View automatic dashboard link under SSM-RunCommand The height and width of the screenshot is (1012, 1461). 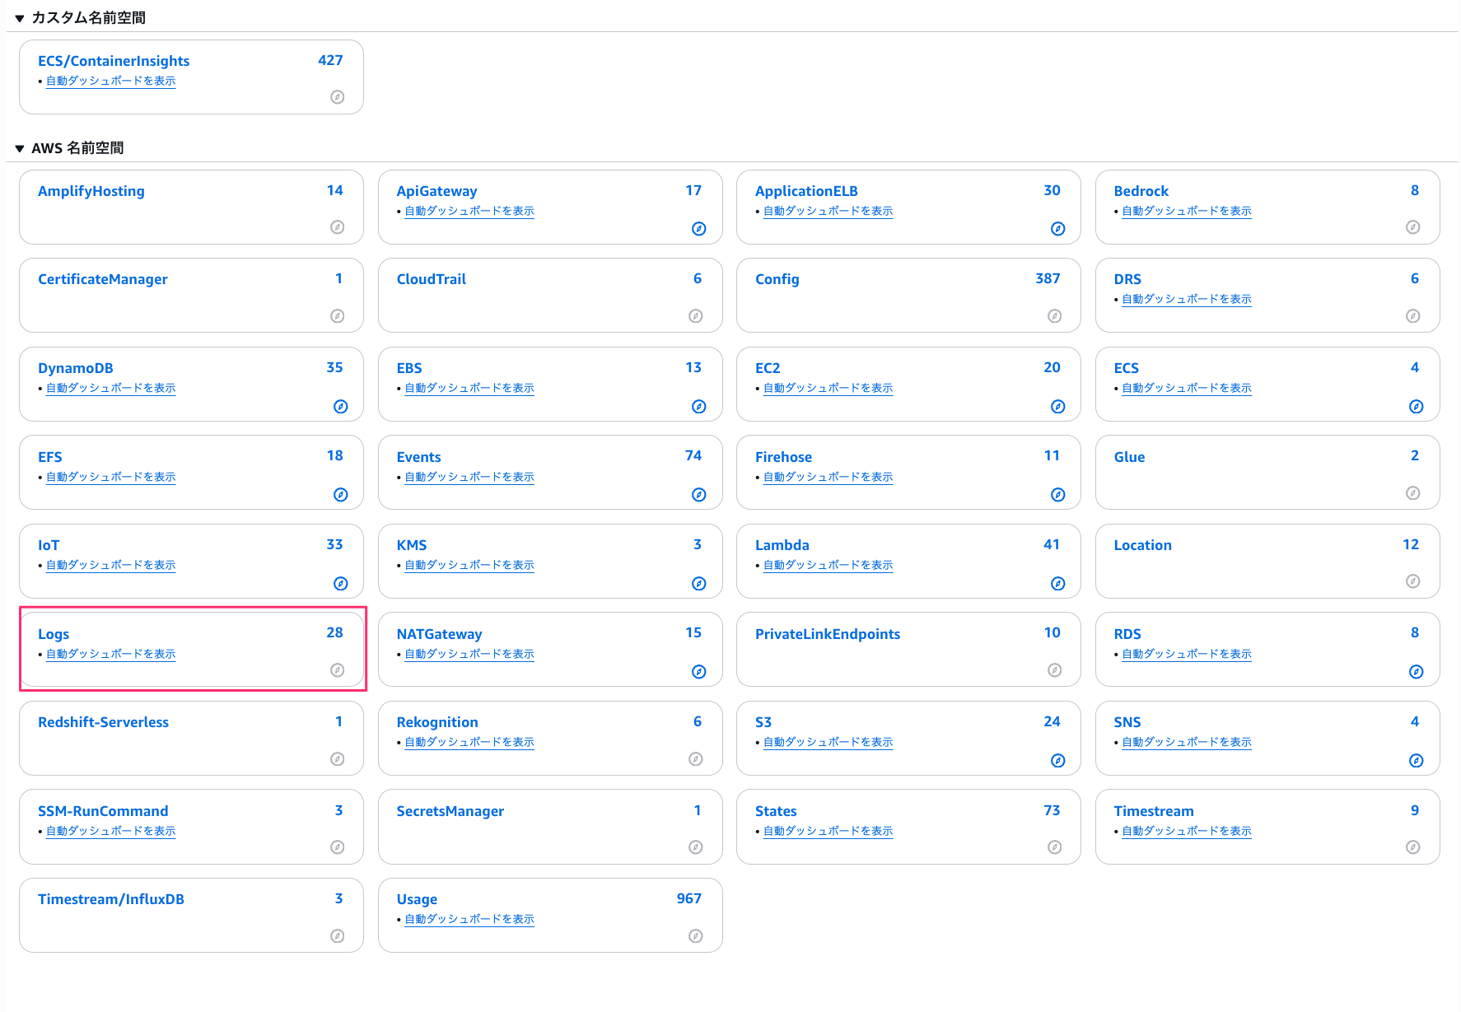(111, 831)
